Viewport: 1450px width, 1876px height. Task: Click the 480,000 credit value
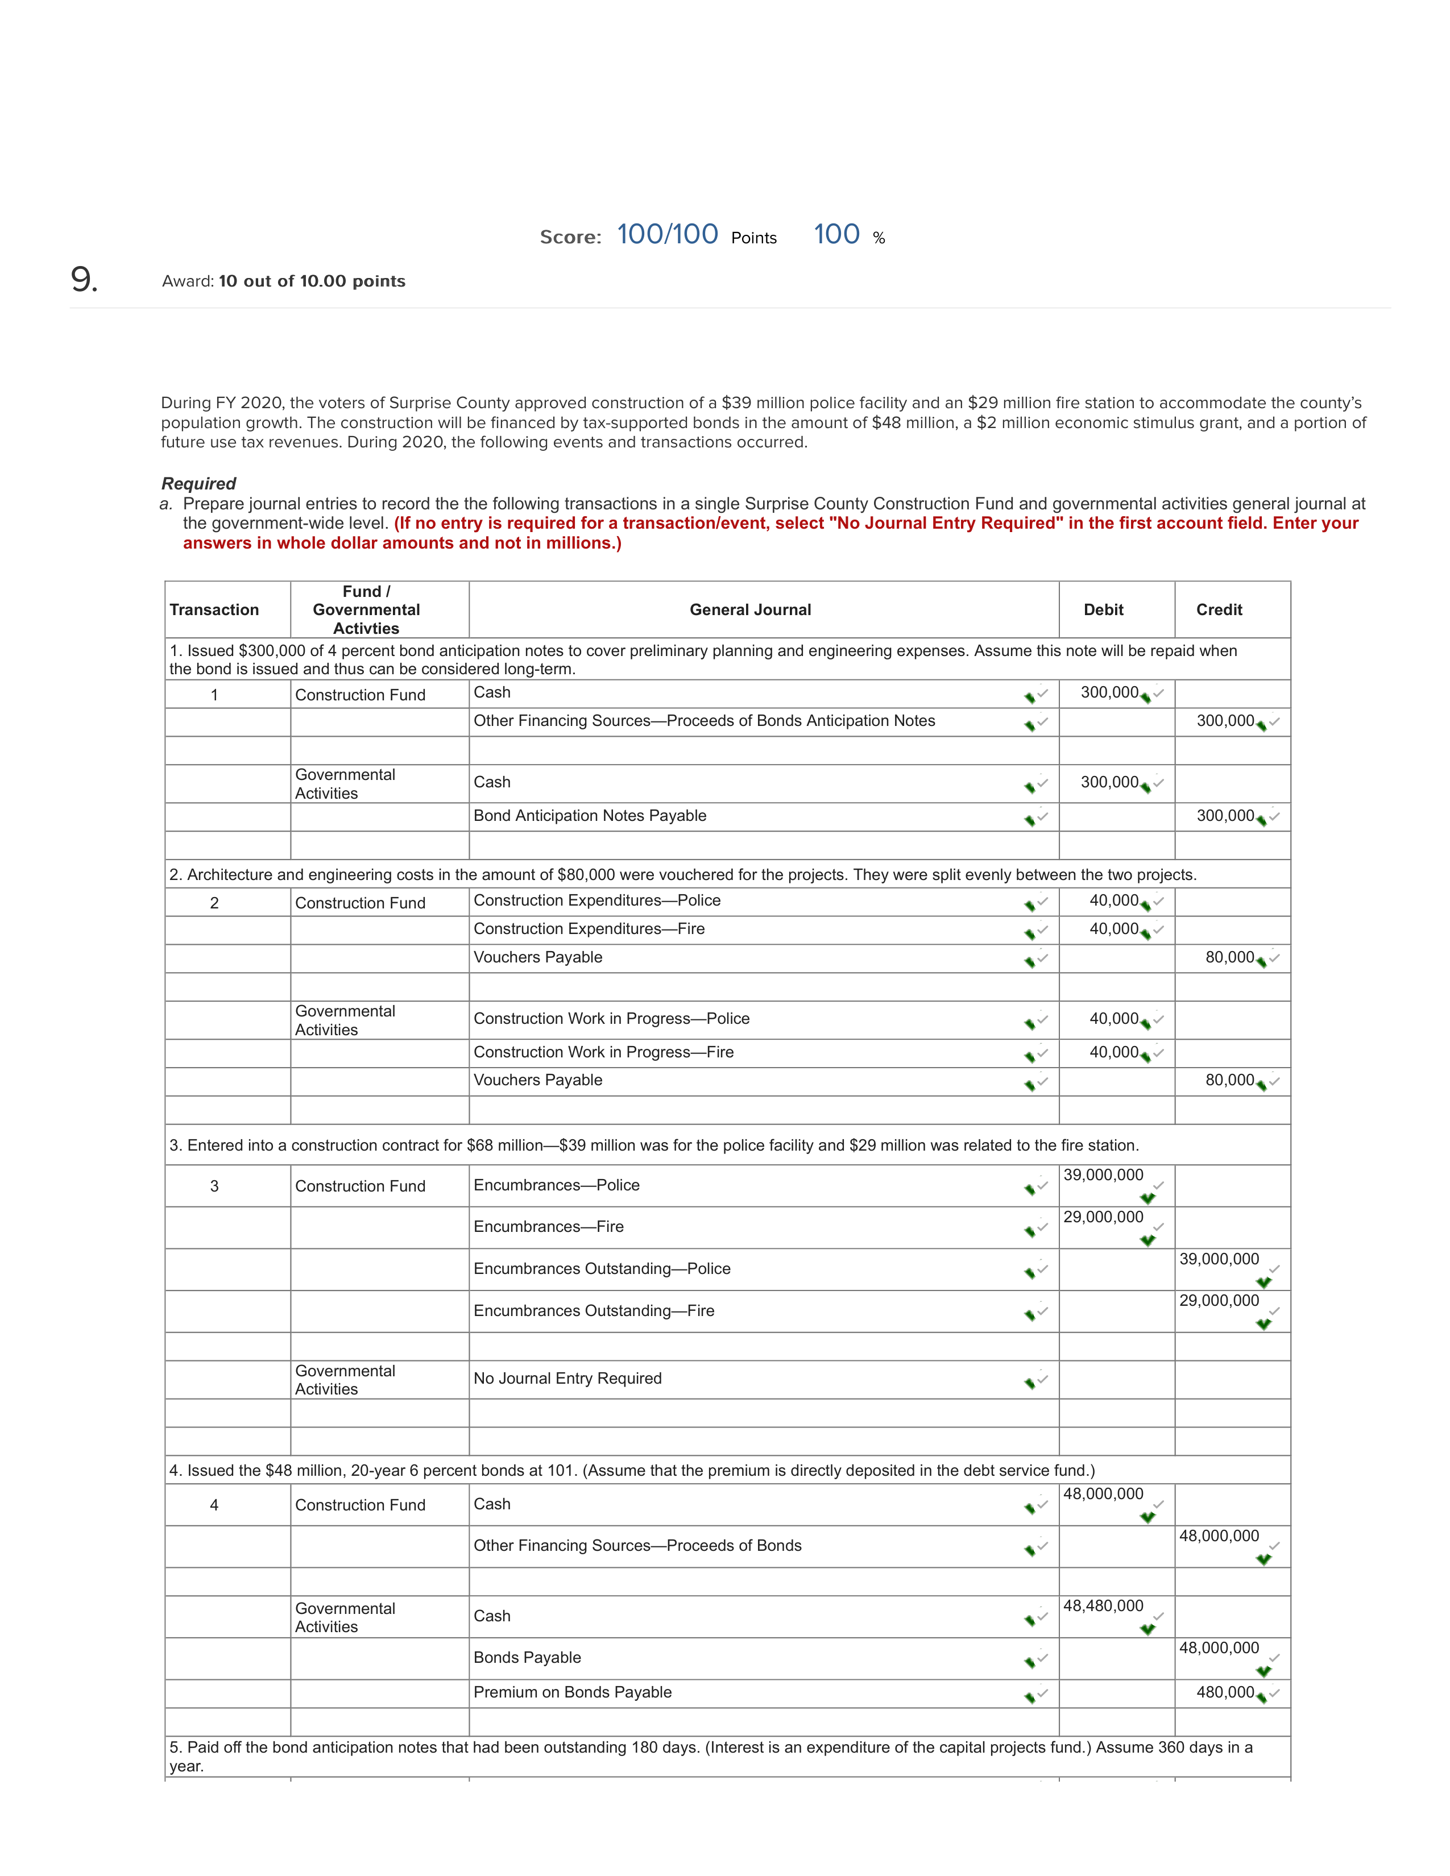pyautogui.click(x=1226, y=1692)
